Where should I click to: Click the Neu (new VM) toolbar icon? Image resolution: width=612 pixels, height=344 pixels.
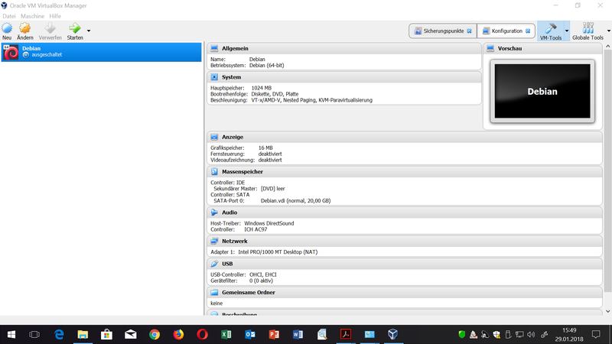tap(7, 28)
